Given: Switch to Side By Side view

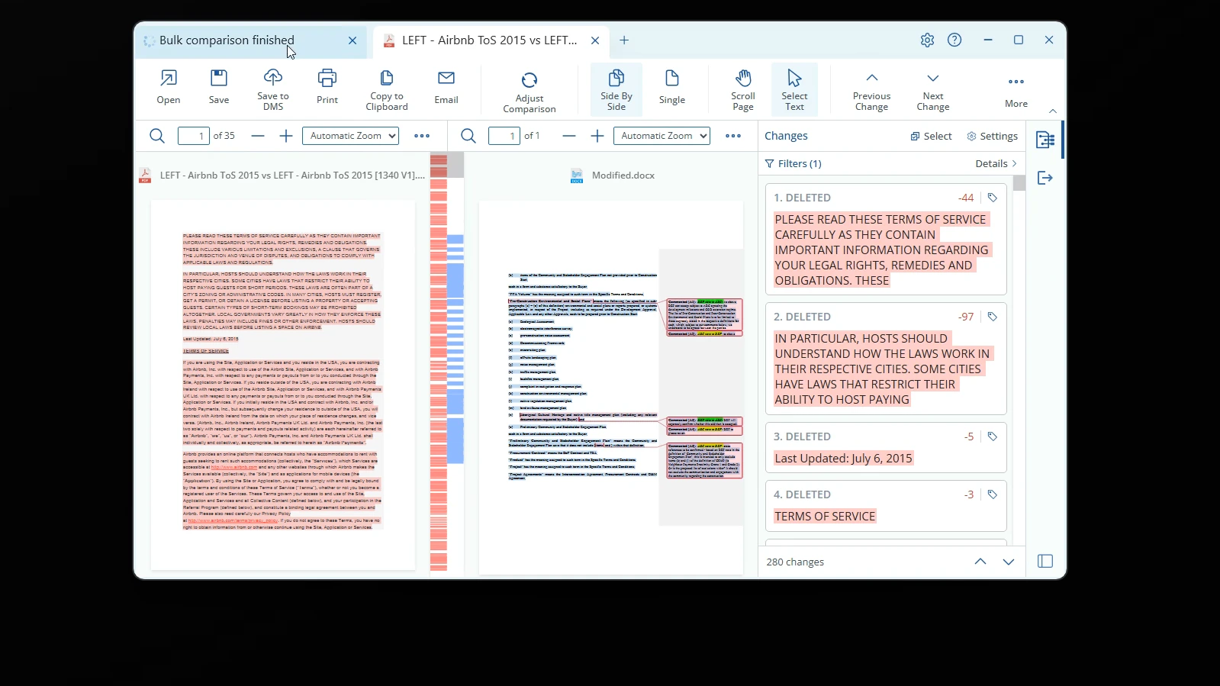Looking at the screenshot, I should coord(616,89).
